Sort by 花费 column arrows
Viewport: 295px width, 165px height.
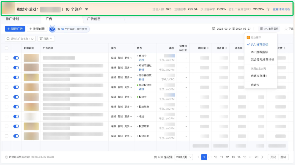tap(285, 48)
